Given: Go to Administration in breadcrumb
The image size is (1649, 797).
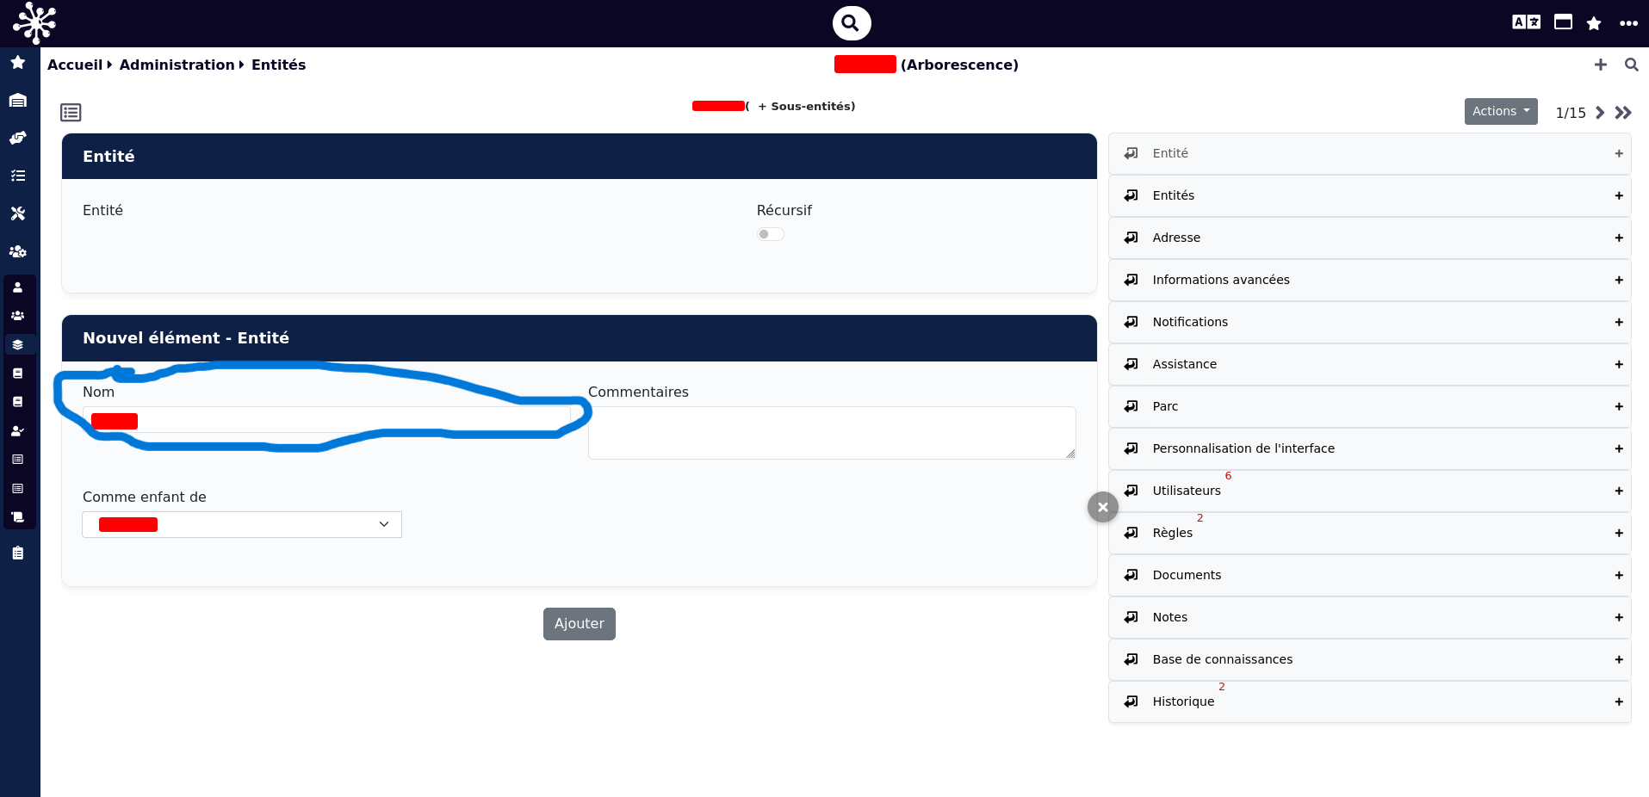Looking at the screenshot, I should [x=177, y=65].
